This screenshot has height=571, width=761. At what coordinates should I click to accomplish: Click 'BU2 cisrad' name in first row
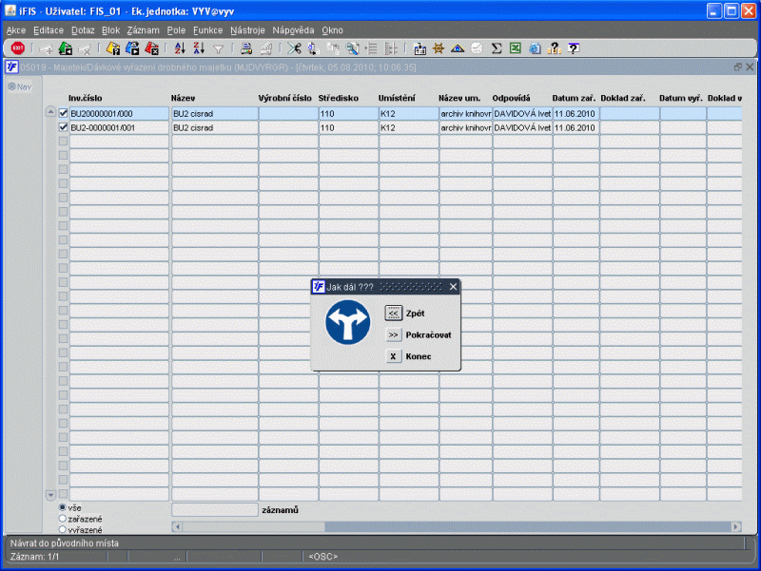[215, 113]
